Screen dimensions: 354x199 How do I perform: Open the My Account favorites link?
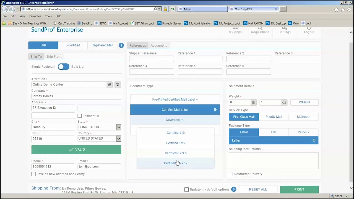pos(118,23)
